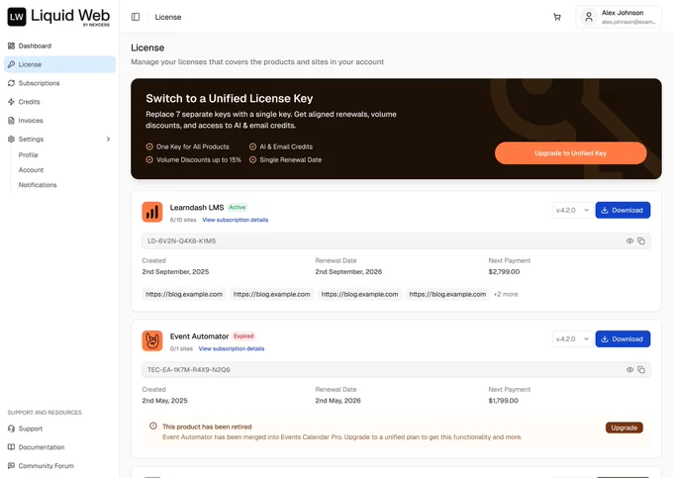Open Account settings sub-item
Screen dimensions: 673x478
point(31,170)
